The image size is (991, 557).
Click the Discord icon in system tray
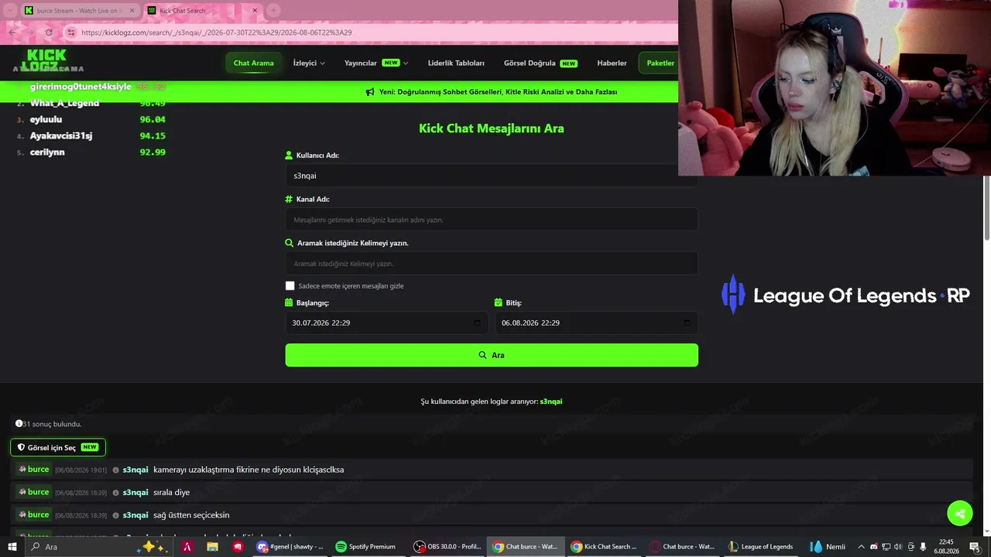coord(874,547)
